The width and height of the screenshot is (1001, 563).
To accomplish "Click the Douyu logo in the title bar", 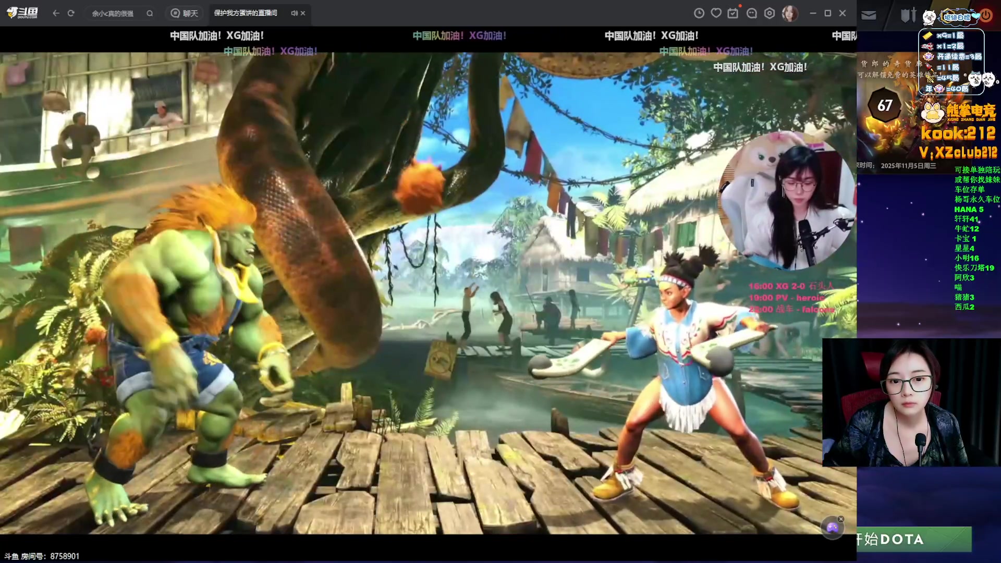I will pos(22,13).
